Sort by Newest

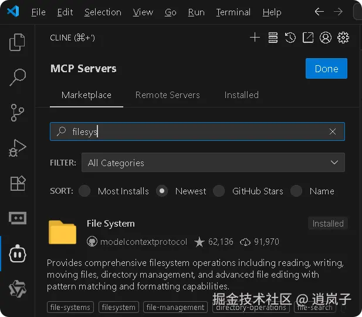pos(162,191)
